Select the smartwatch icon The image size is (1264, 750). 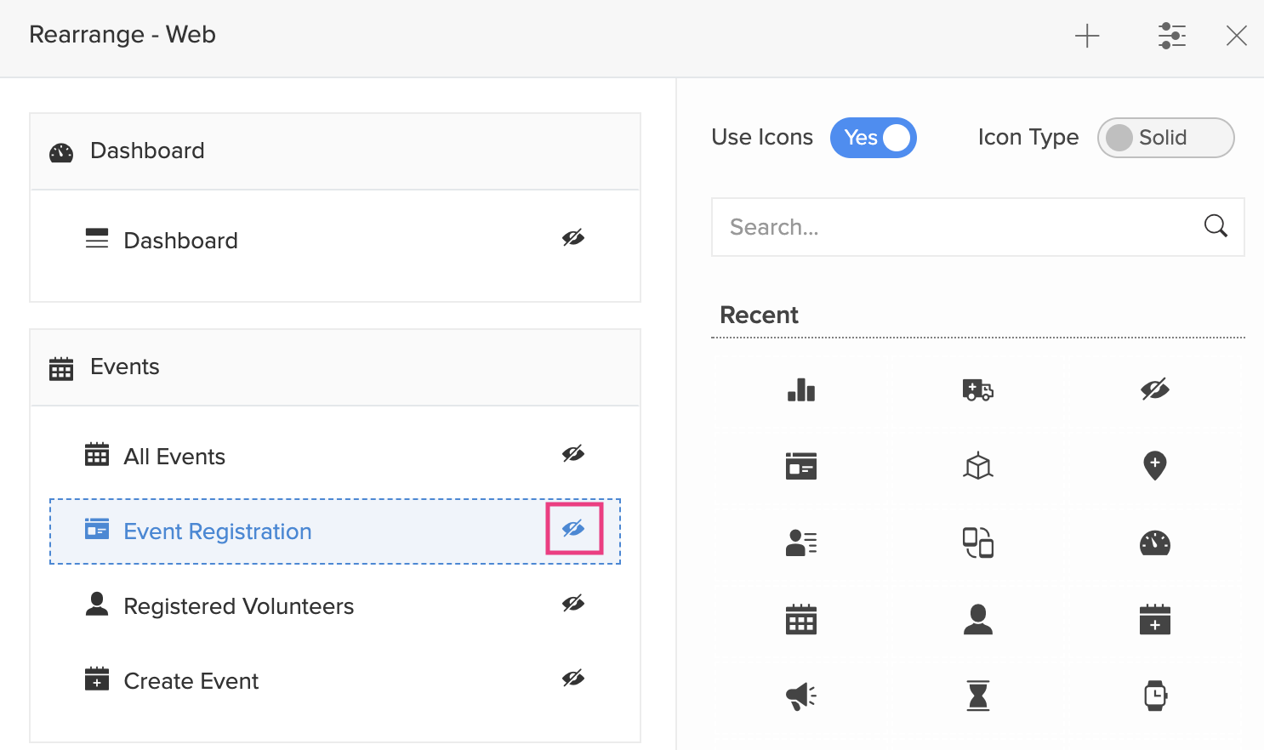(1154, 696)
